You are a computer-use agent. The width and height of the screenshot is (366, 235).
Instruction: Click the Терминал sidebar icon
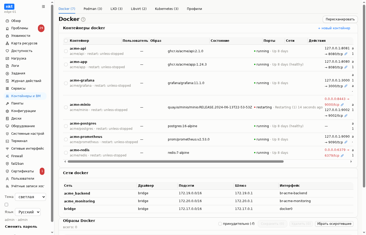7,141
